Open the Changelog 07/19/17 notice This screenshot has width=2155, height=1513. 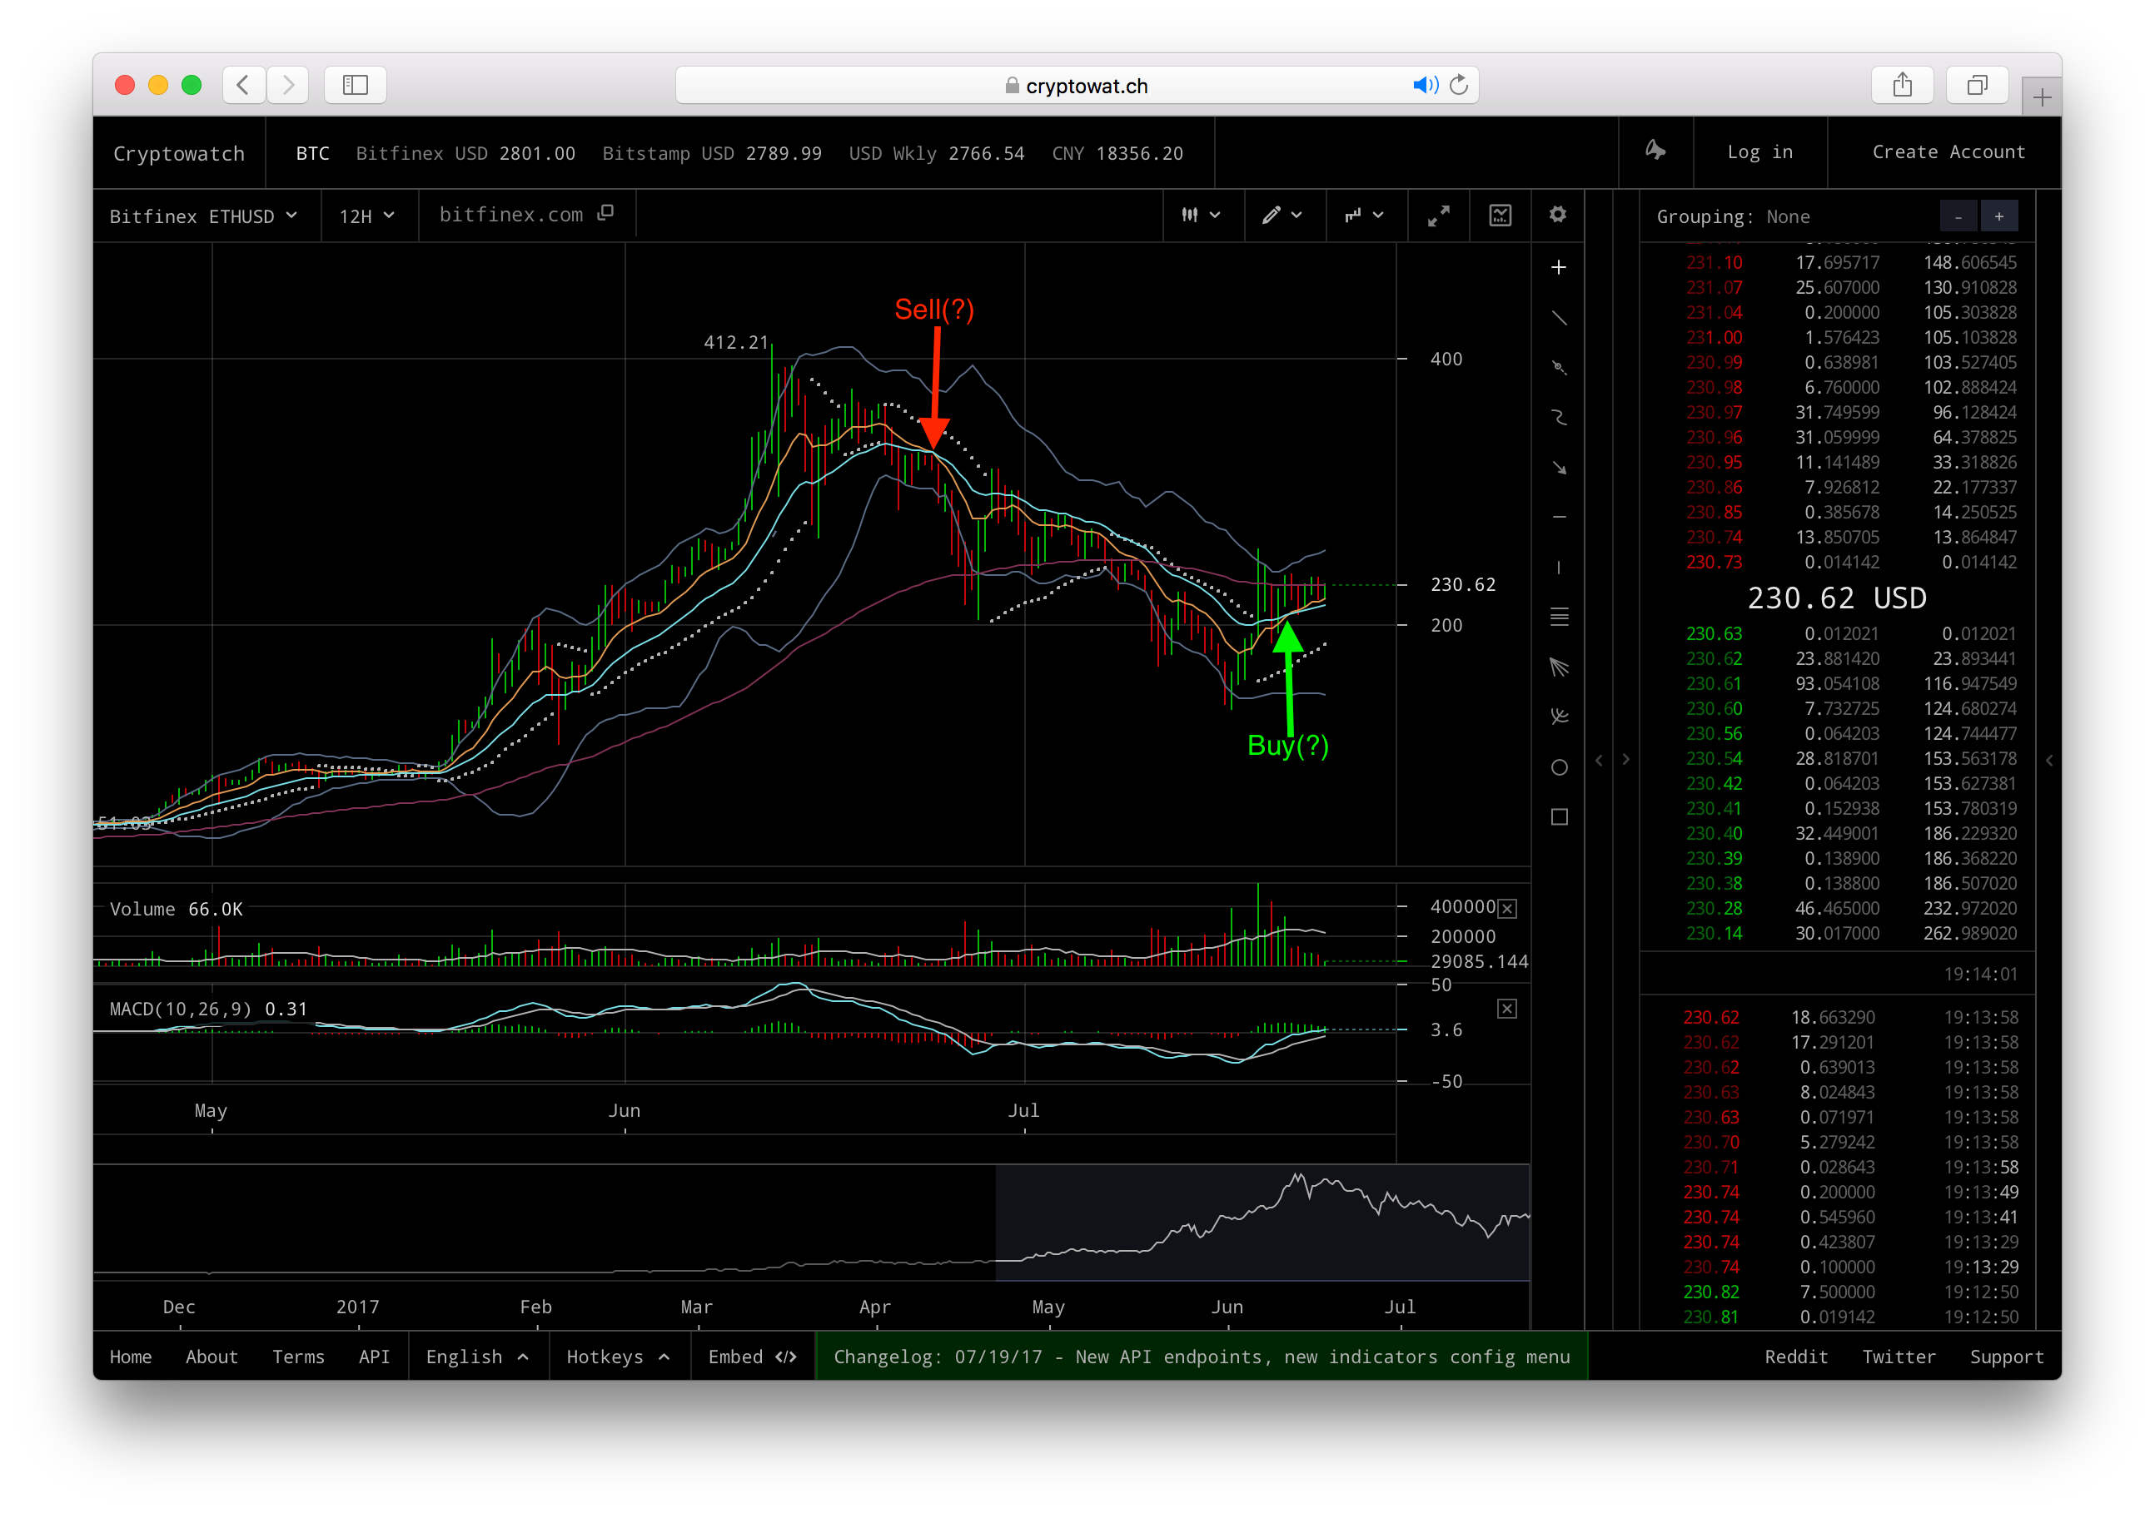pos(1202,1357)
